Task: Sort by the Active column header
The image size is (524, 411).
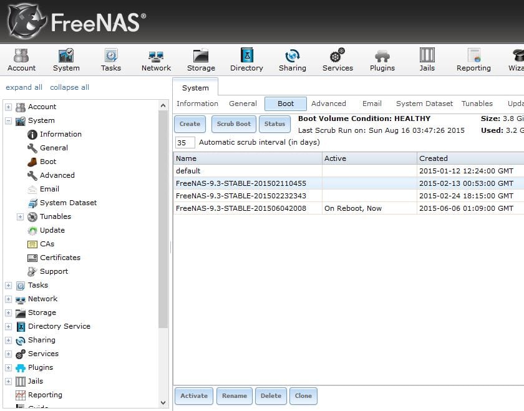Action: [x=369, y=158]
